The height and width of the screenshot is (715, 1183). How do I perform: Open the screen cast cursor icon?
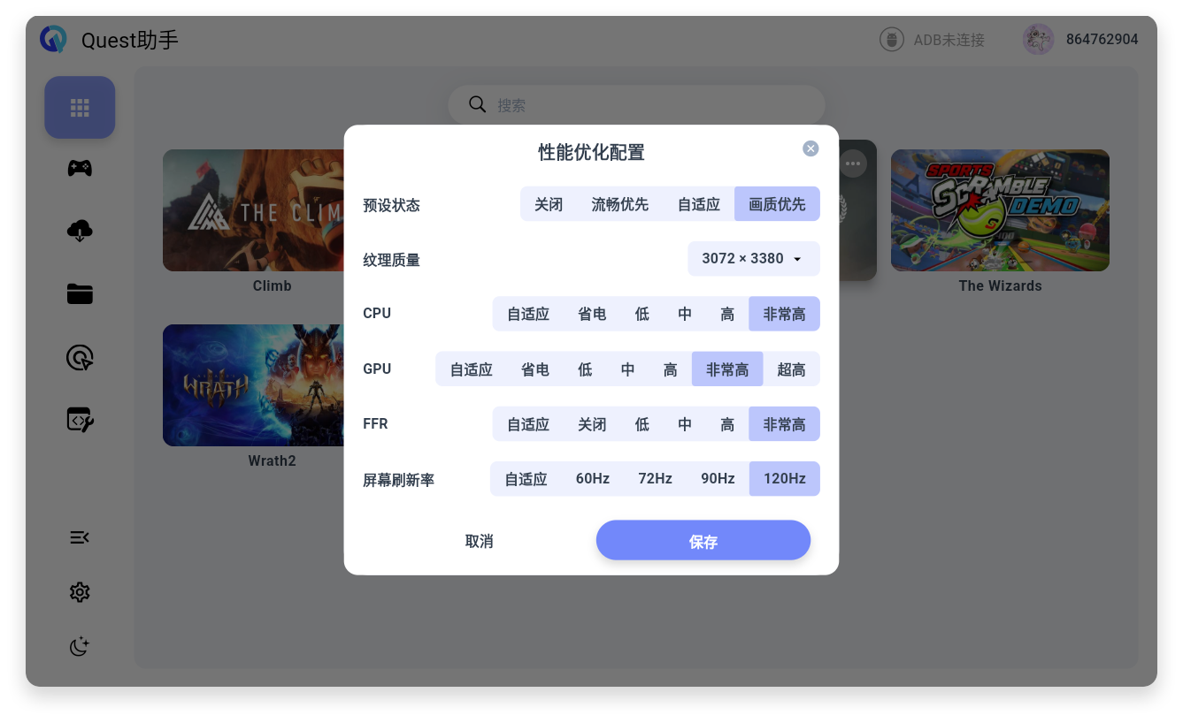(80, 357)
